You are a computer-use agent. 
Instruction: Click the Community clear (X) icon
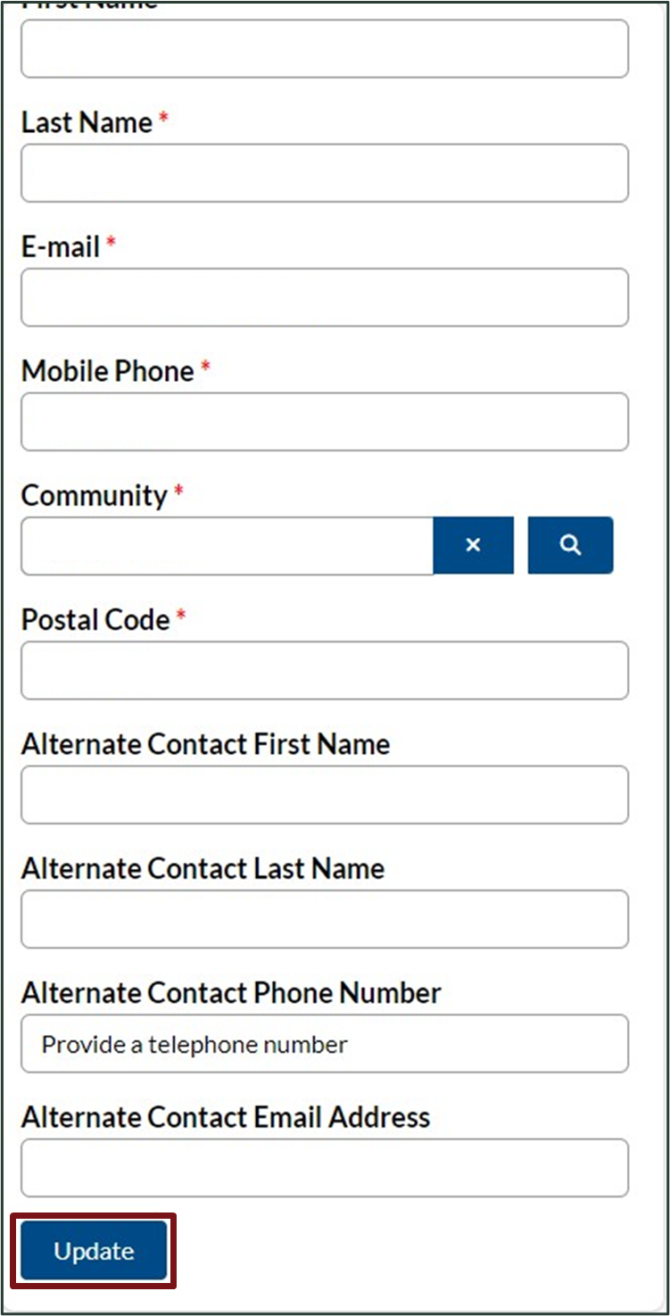[473, 545]
